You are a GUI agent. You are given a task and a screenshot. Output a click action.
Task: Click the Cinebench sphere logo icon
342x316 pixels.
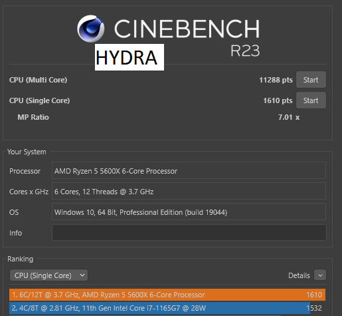[91, 29]
